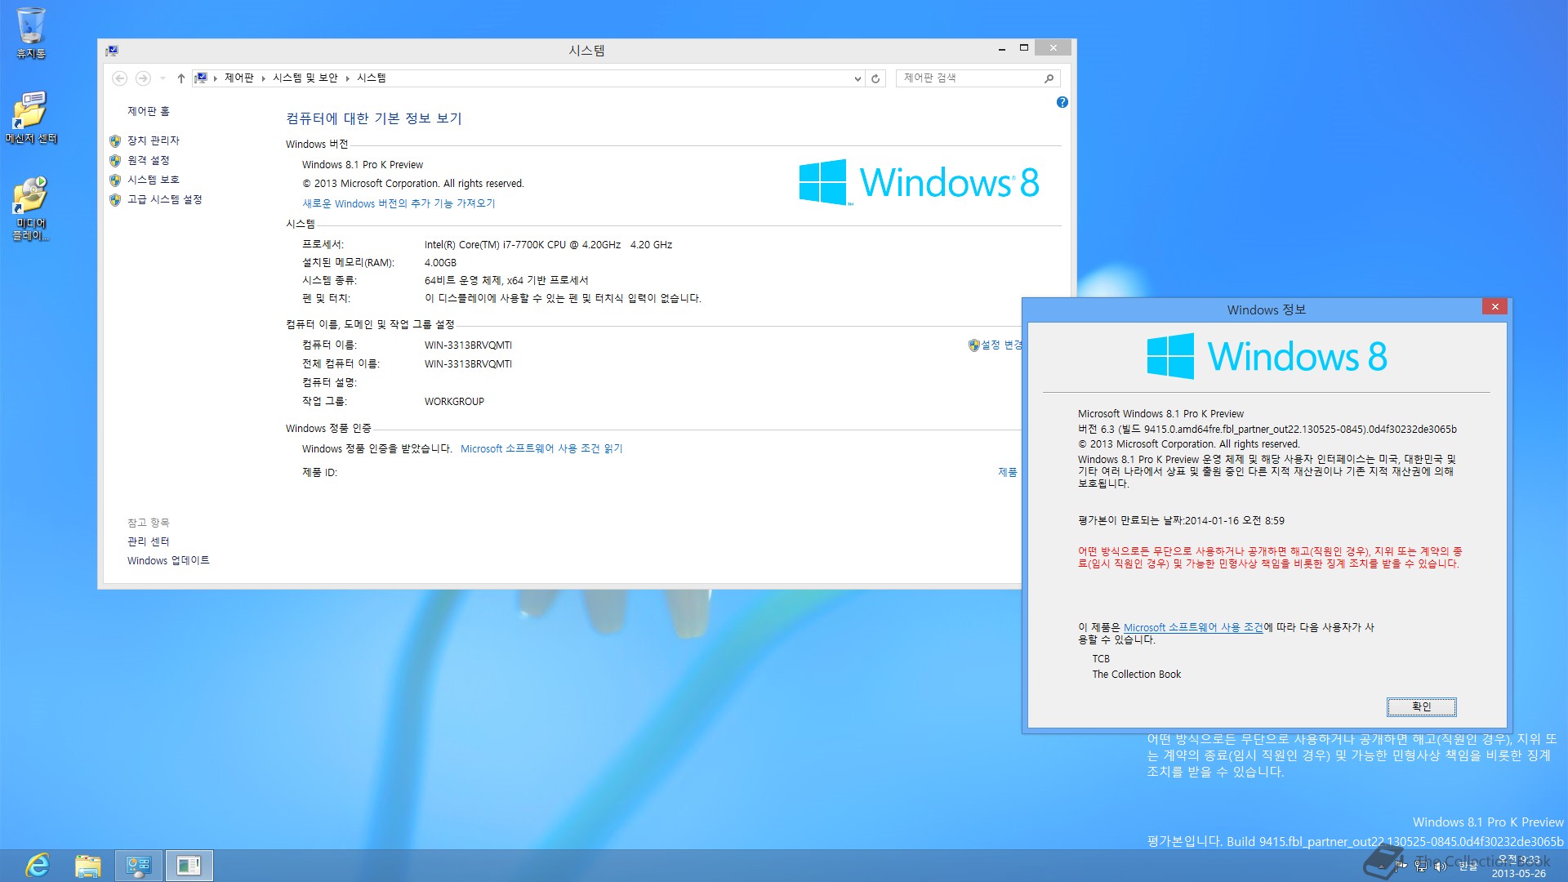The width and height of the screenshot is (1568, 882).
Task: Open the 메신저 센터 desktop shortcut
Action: [31, 118]
